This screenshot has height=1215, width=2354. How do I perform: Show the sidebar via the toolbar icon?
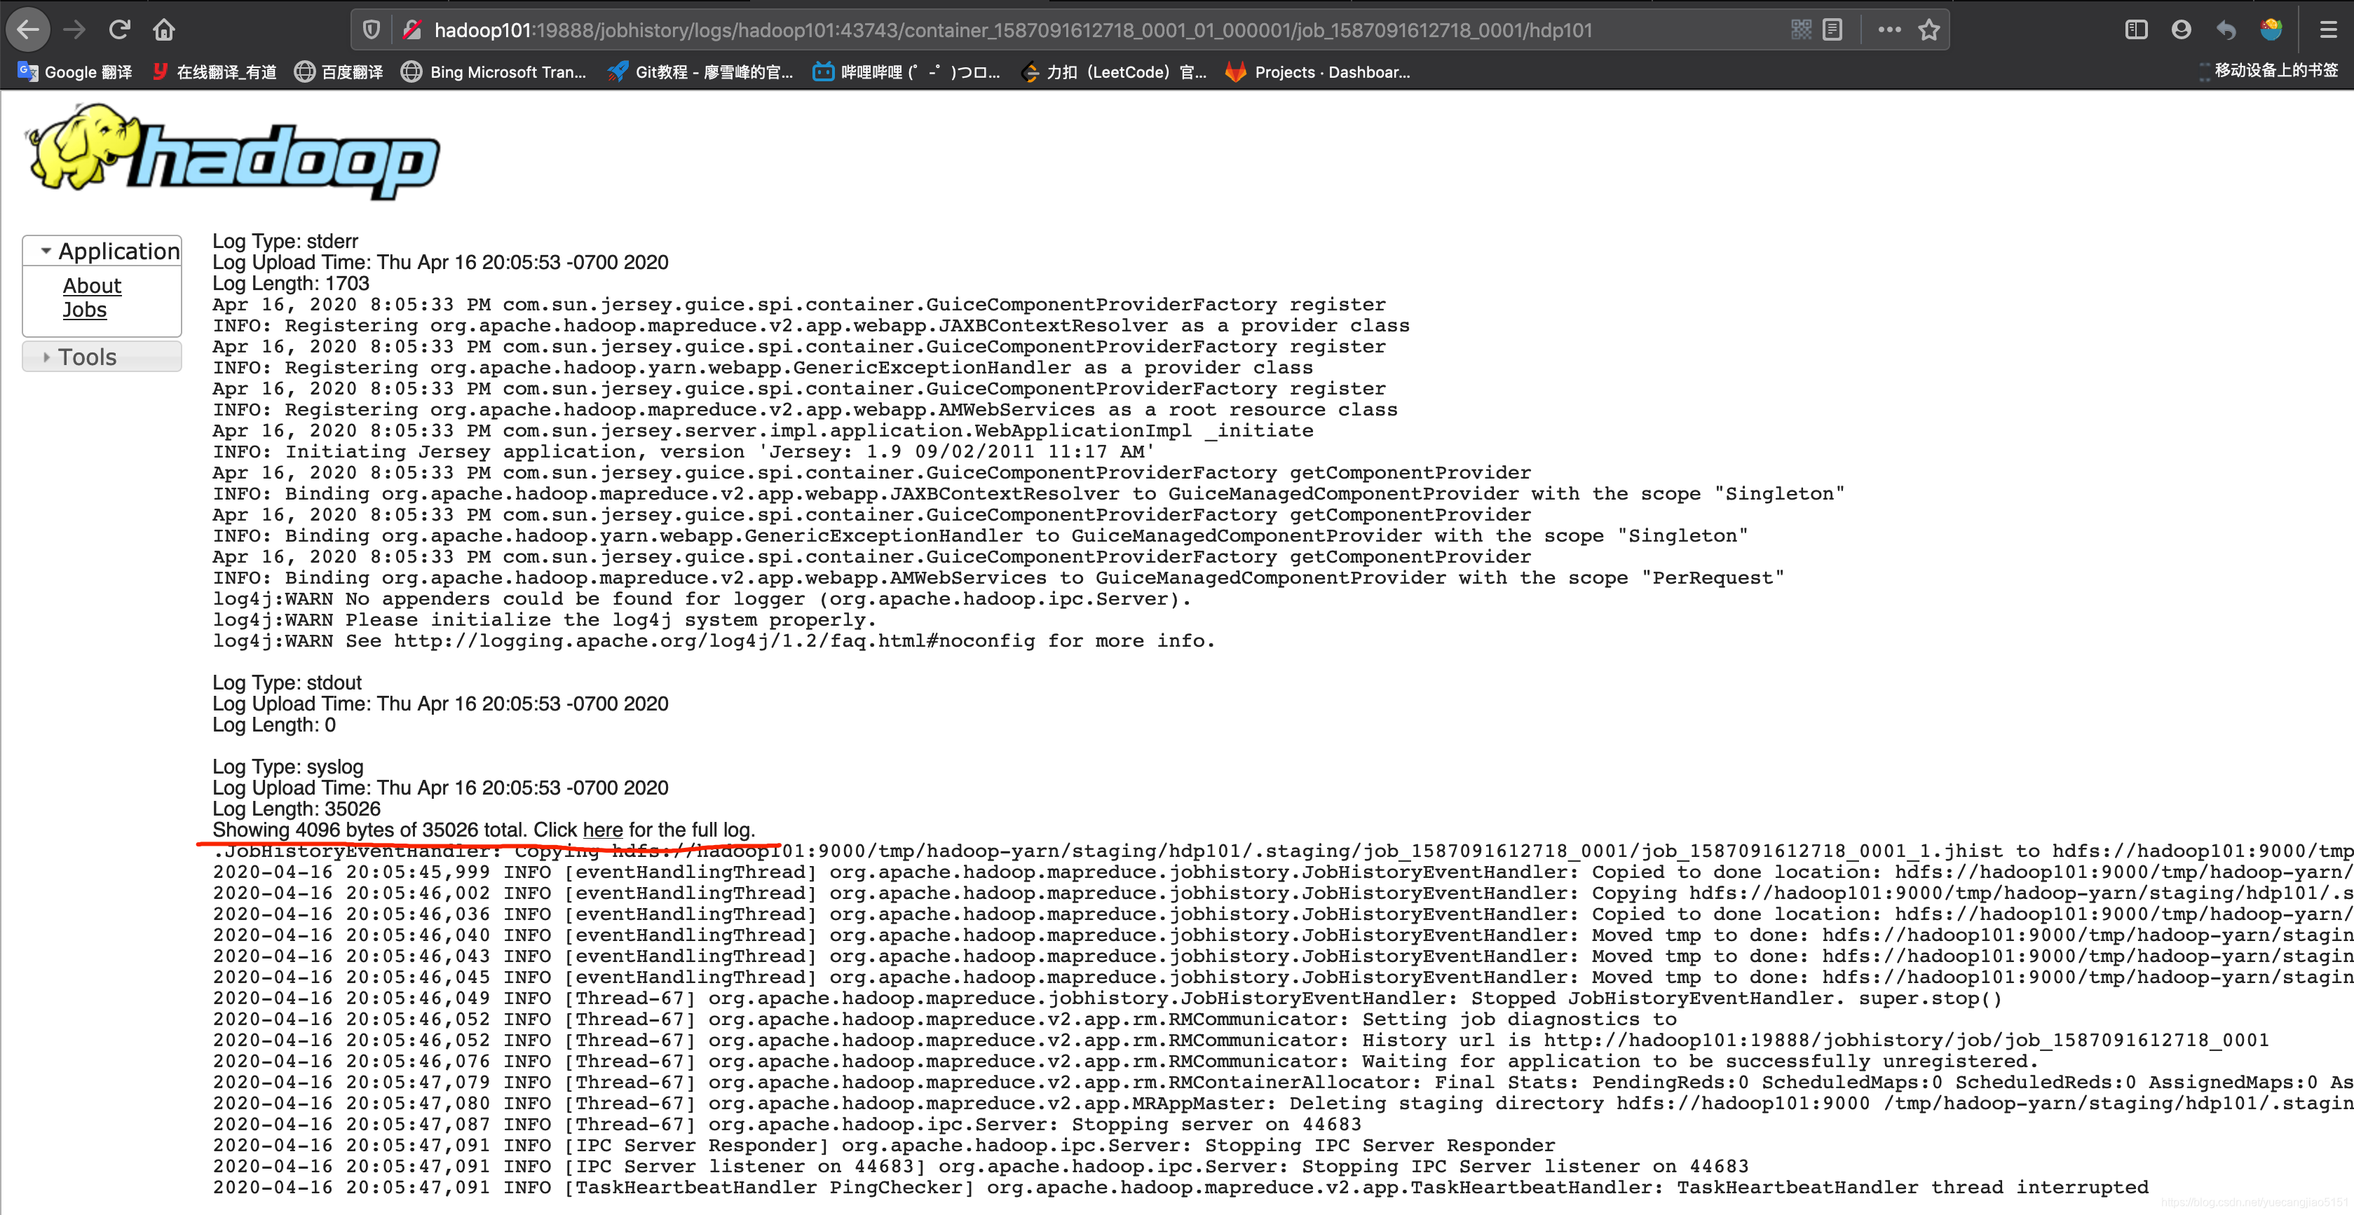click(x=2137, y=30)
